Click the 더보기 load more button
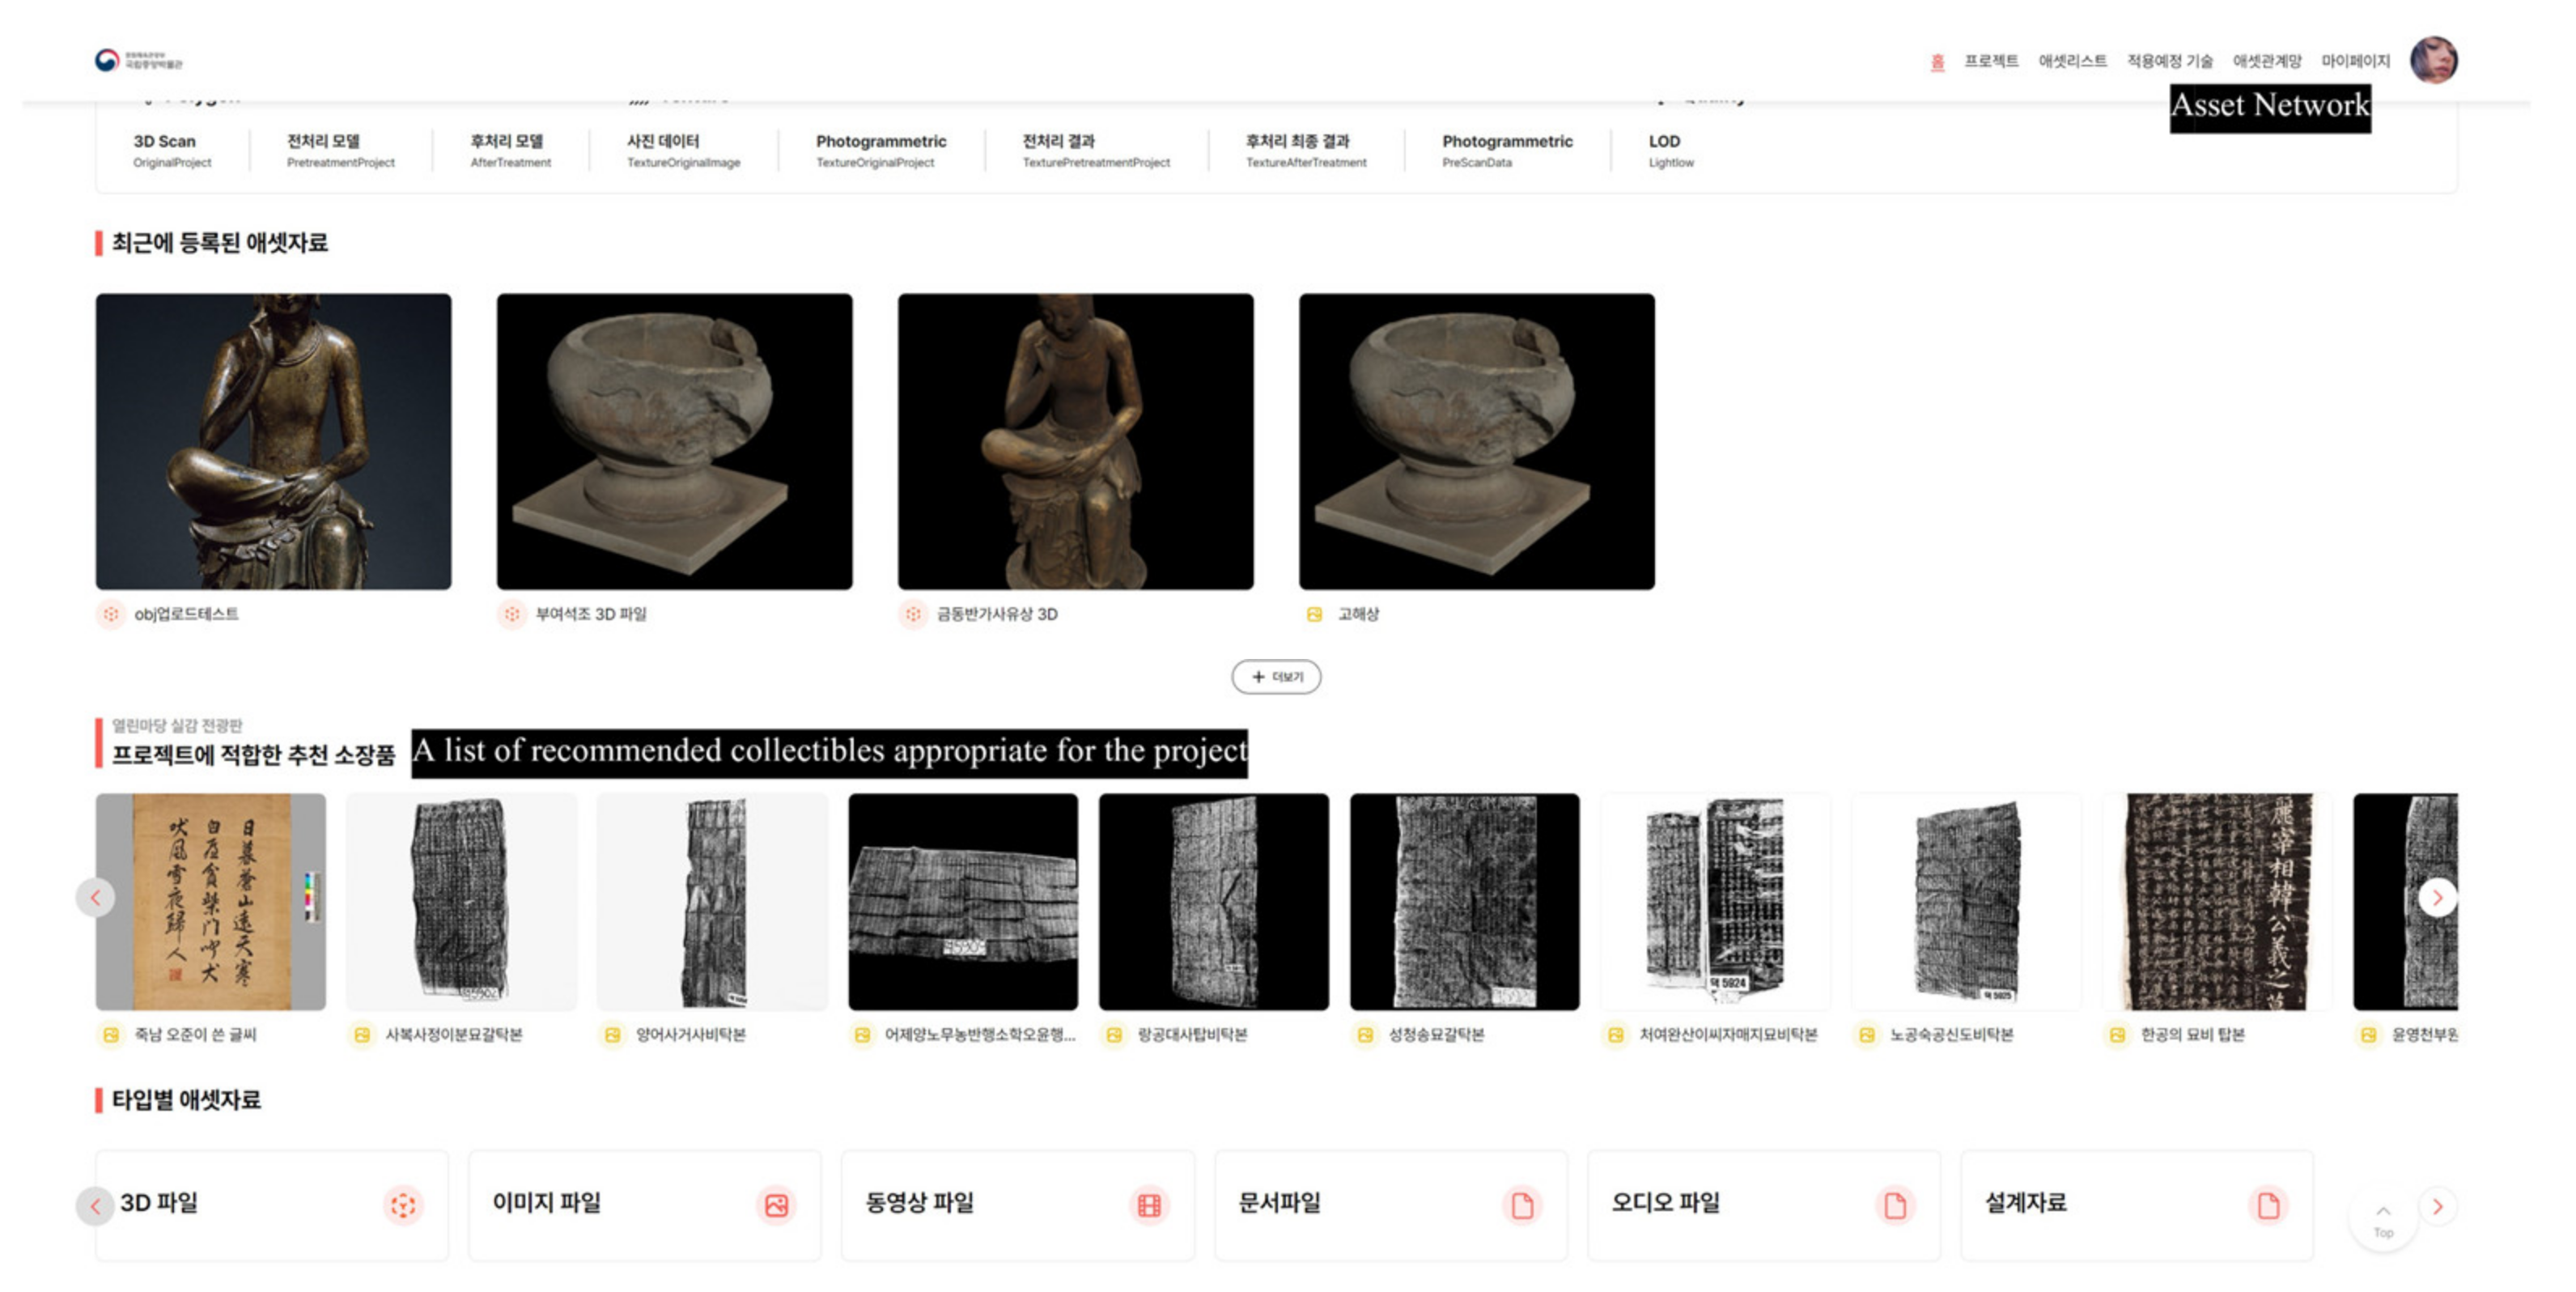 pyautogui.click(x=1277, y=677)
